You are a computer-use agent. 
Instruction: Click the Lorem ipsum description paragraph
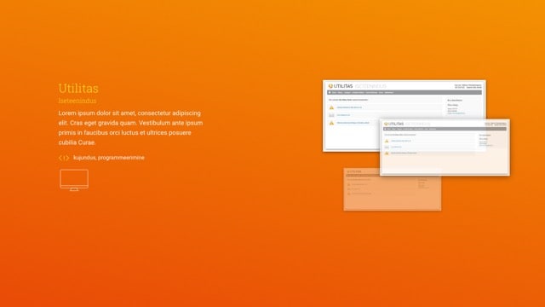(130, 128)
